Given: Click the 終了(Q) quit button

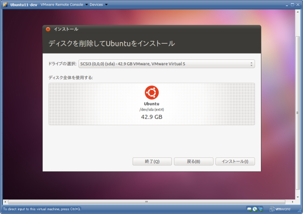Looking at the screenshot, I should [x=152, y=161].
